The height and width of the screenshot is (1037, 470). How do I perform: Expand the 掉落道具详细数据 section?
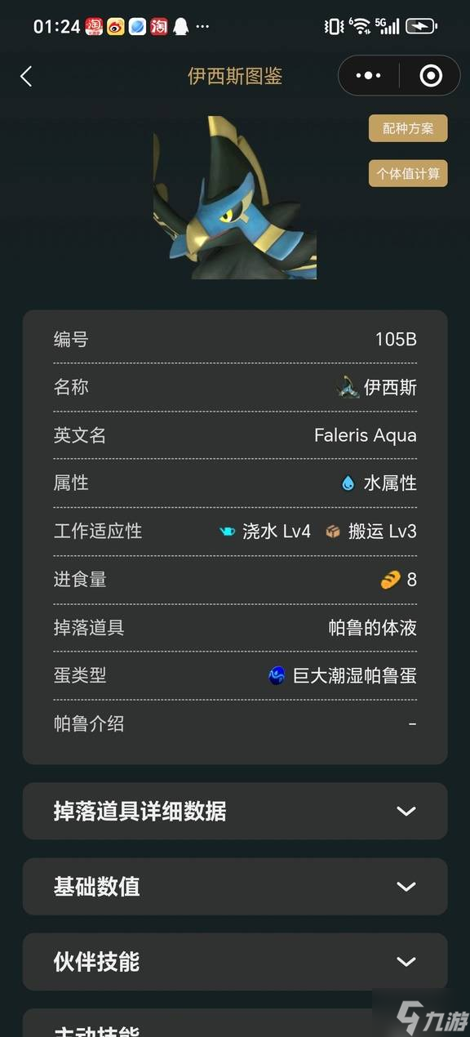click(x=235, y=811)
